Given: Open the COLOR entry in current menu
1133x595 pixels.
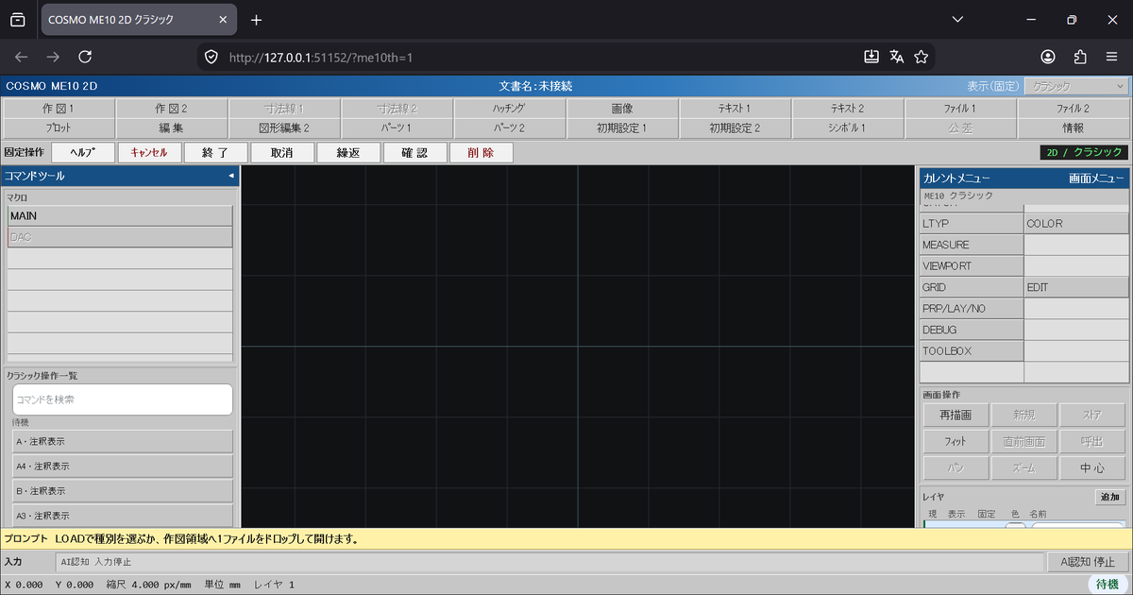Looking at the screenshot, I should click(x=1076, y=224).
